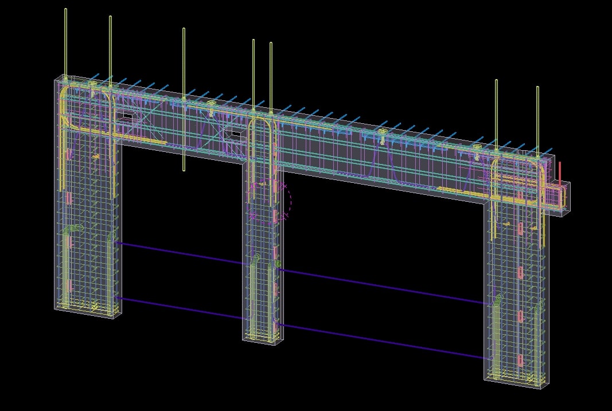Click the rectangular beam opening near middle column
612x411 pixels.
233,135
